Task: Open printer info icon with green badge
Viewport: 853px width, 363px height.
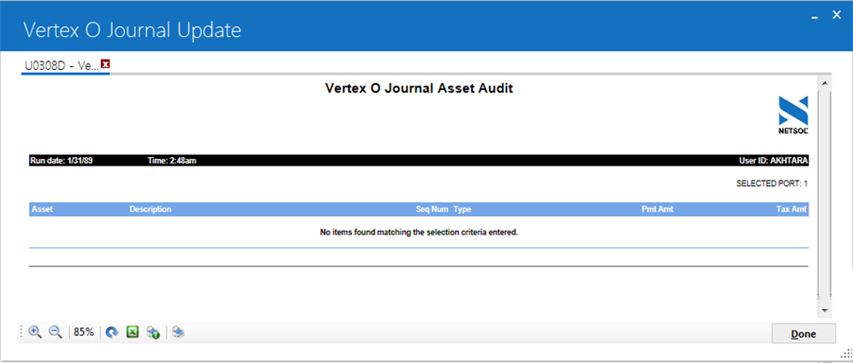Action: coord(153,332)
